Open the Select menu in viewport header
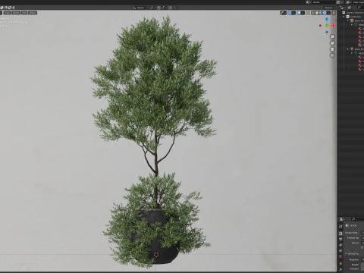Viewport: 364px width, 273px height. pos(16,13)
